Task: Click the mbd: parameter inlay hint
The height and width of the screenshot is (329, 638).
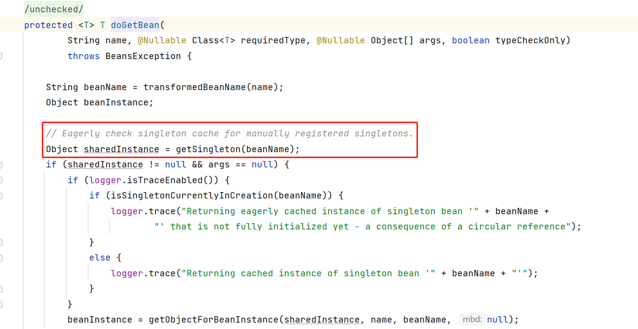Action: (x=472, y=320)
